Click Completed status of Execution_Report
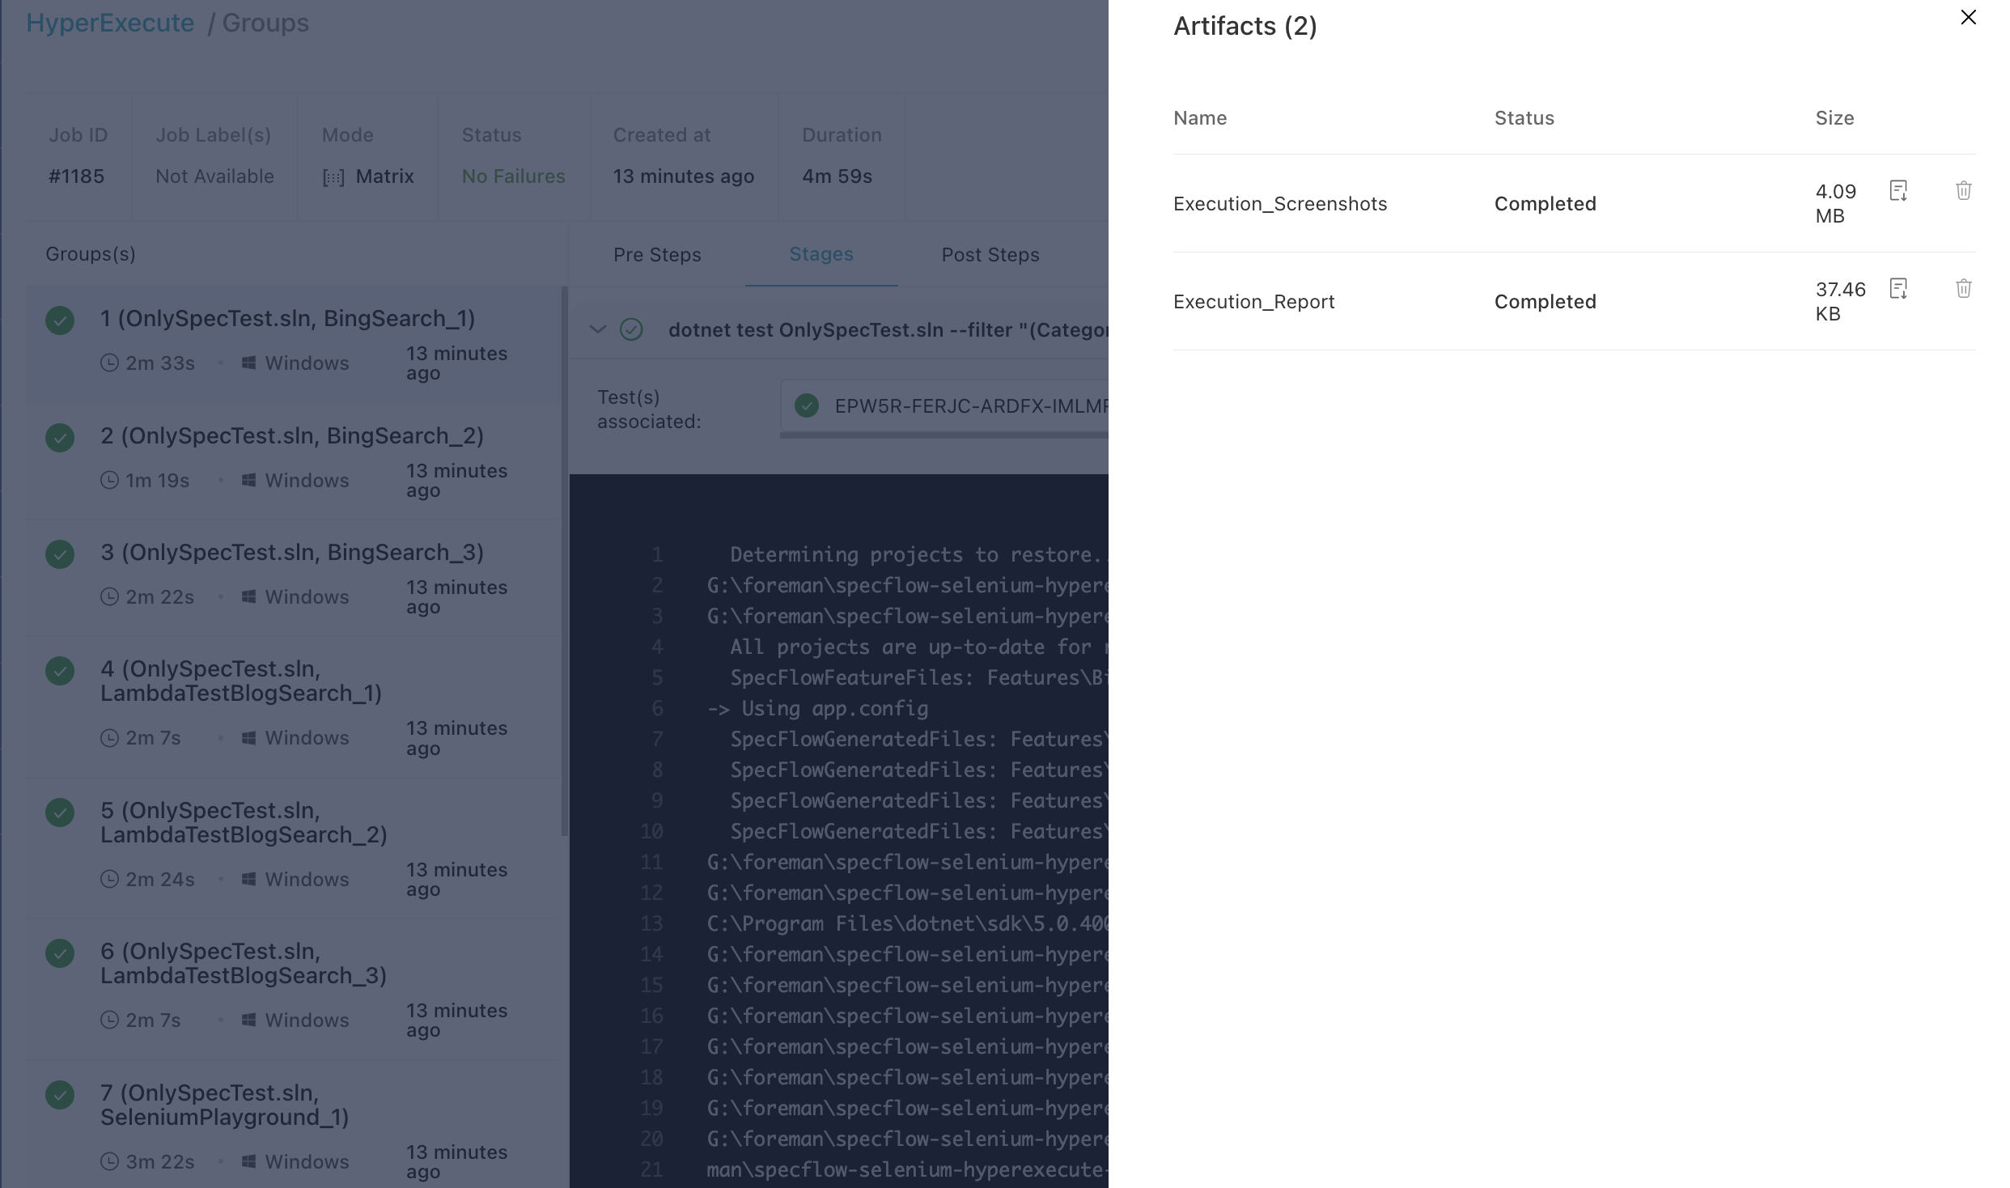Image resolution: width=2010 pixels, height=1188 pixels. coord(1545,302)
